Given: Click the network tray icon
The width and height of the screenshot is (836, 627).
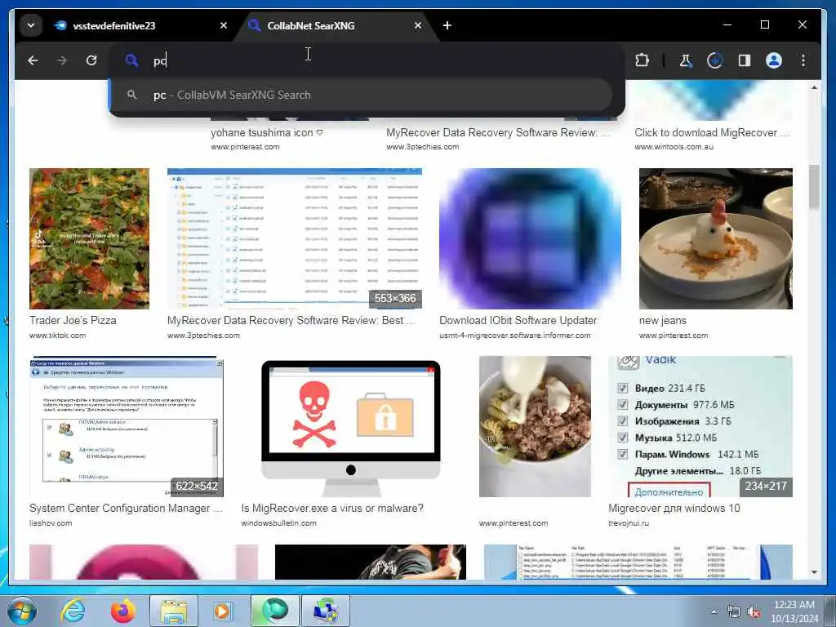Looking at the screenshot, I should tap(734, 612).
